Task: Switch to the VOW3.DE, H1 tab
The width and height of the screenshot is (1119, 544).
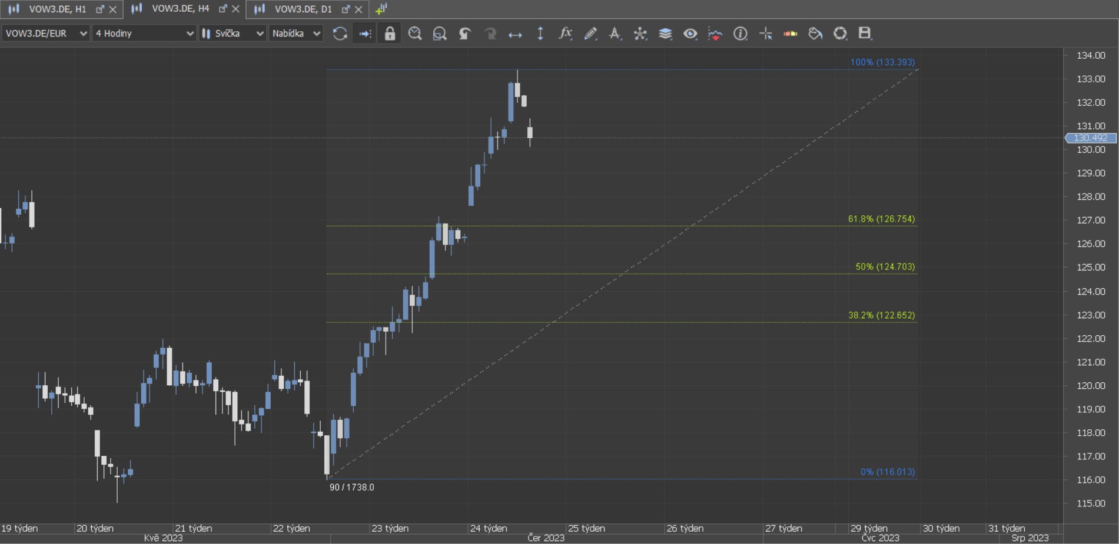Action: coord(57,9)
